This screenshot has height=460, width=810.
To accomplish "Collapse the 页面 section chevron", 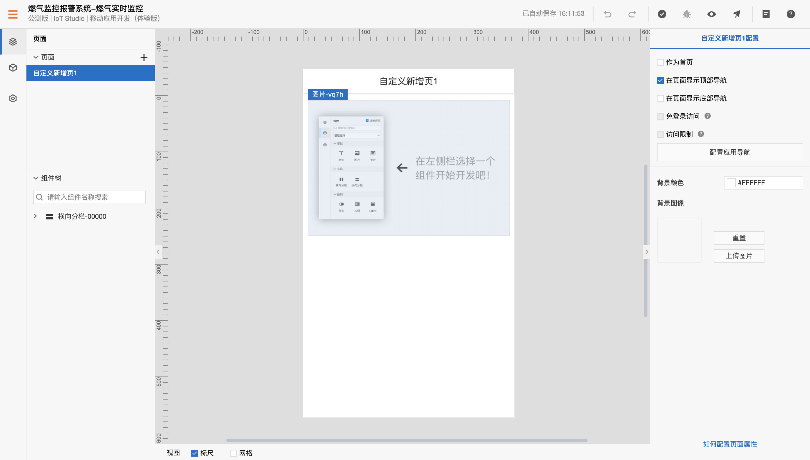I will coord(36,57).
